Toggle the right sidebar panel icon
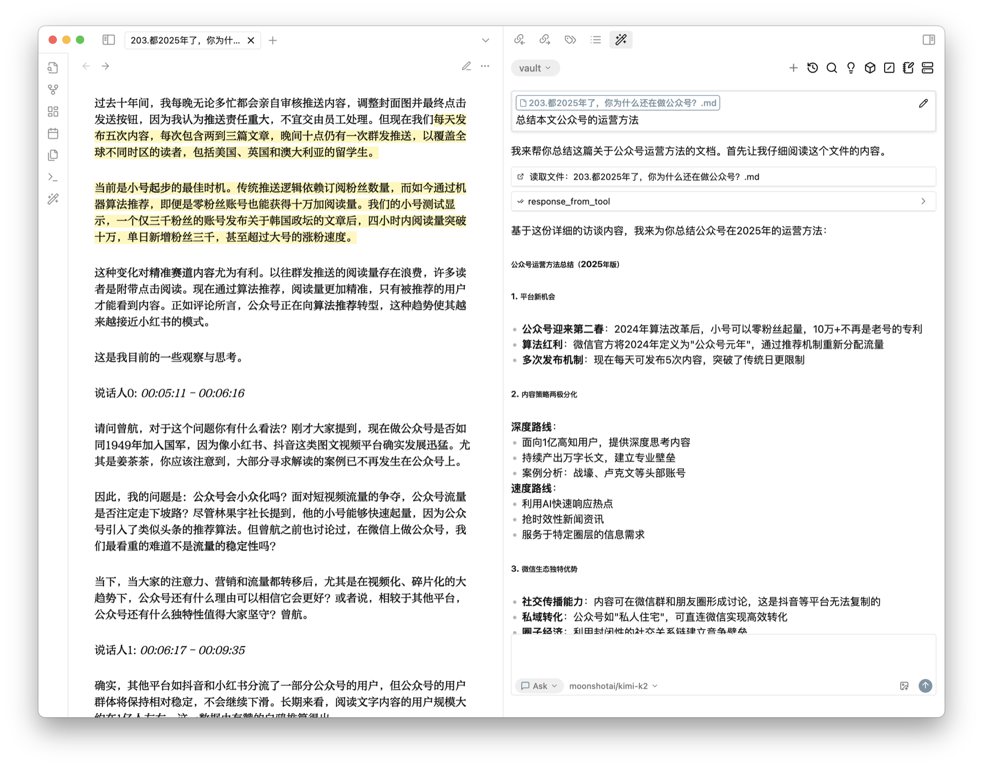Screen dimensions: 983x768 (x=929, y=40)
